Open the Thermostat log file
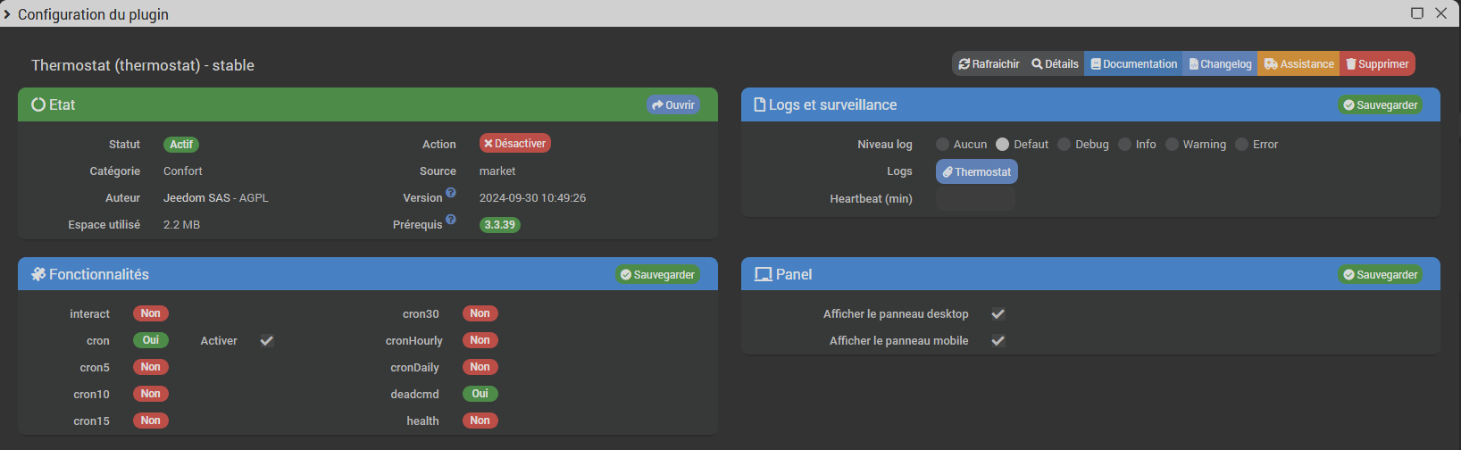 [976, 171]
